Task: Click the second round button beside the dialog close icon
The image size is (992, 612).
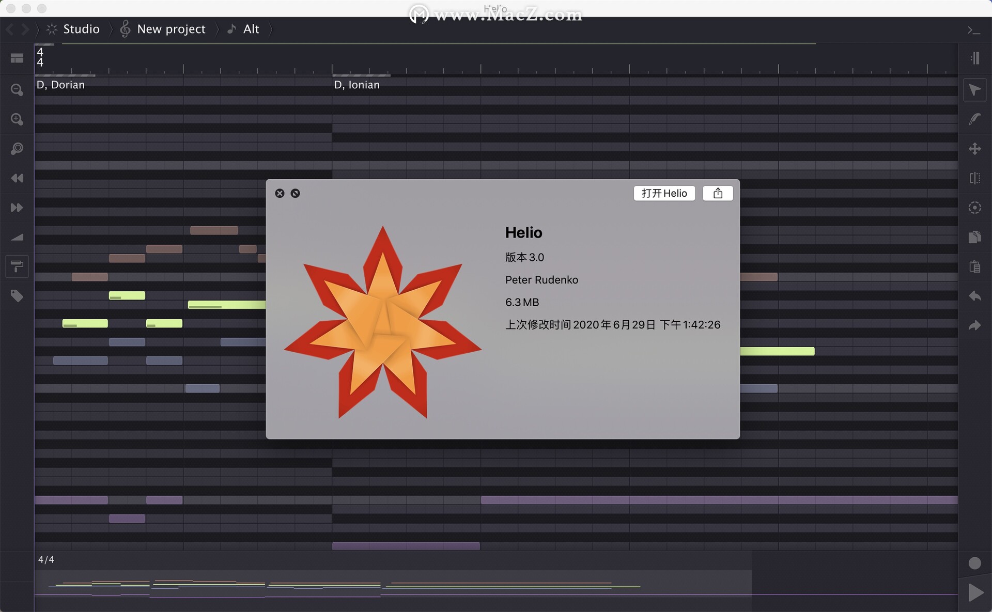Action: coord(295,193)
